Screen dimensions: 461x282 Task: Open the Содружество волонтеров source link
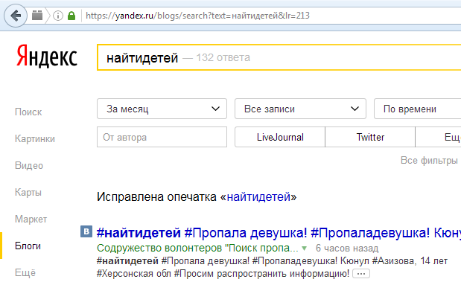click(x=197, y=249)
